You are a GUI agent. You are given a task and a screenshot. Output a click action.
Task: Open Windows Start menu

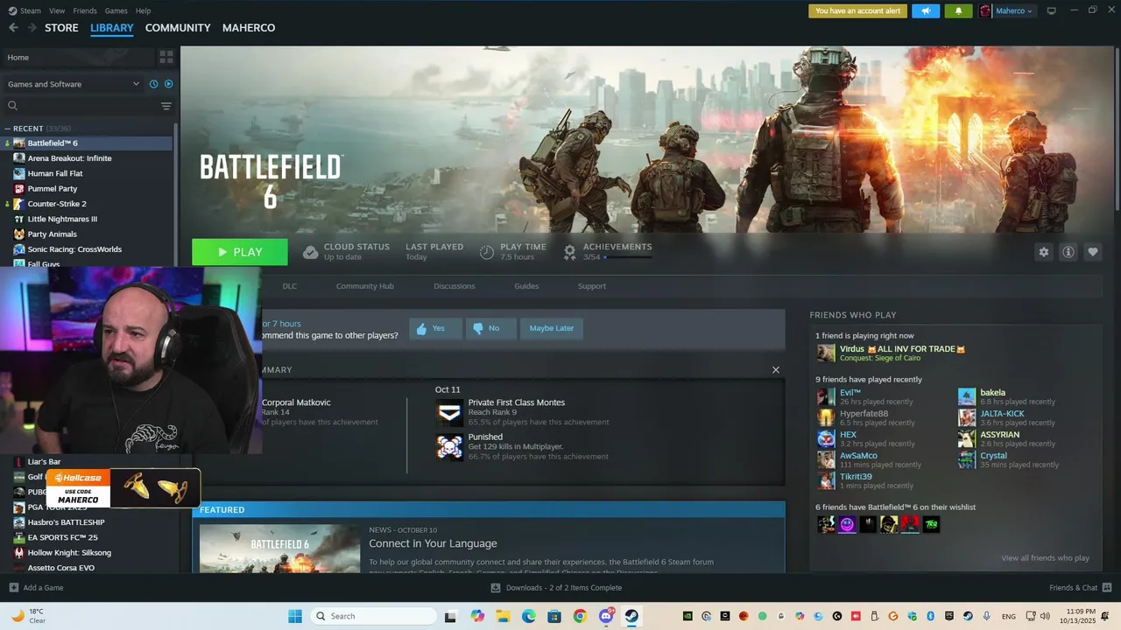(x=295, y=616)
